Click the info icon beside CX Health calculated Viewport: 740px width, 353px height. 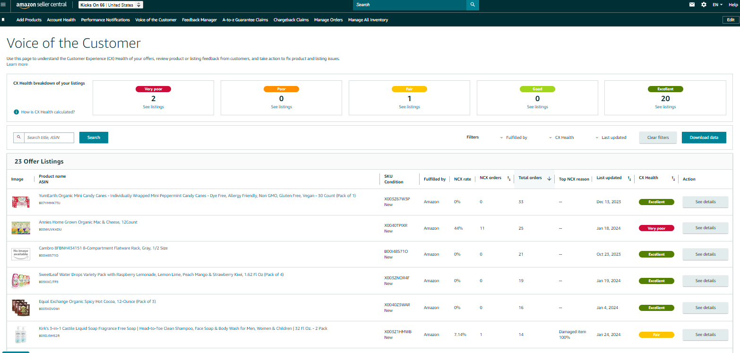[x=17, y=112]
